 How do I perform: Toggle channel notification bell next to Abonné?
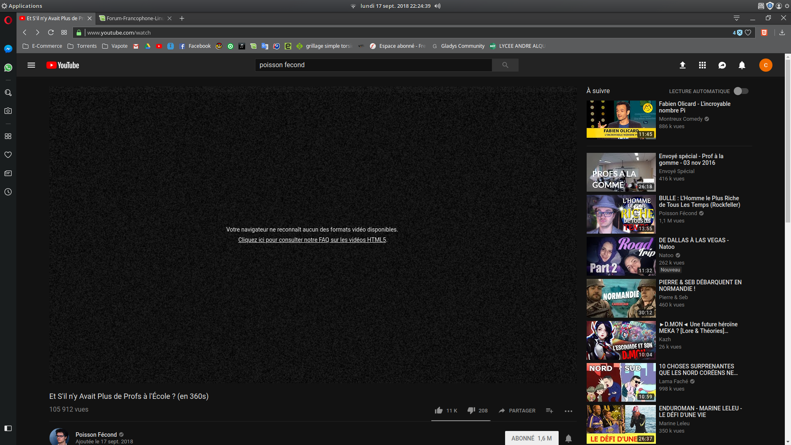point(569,438)
